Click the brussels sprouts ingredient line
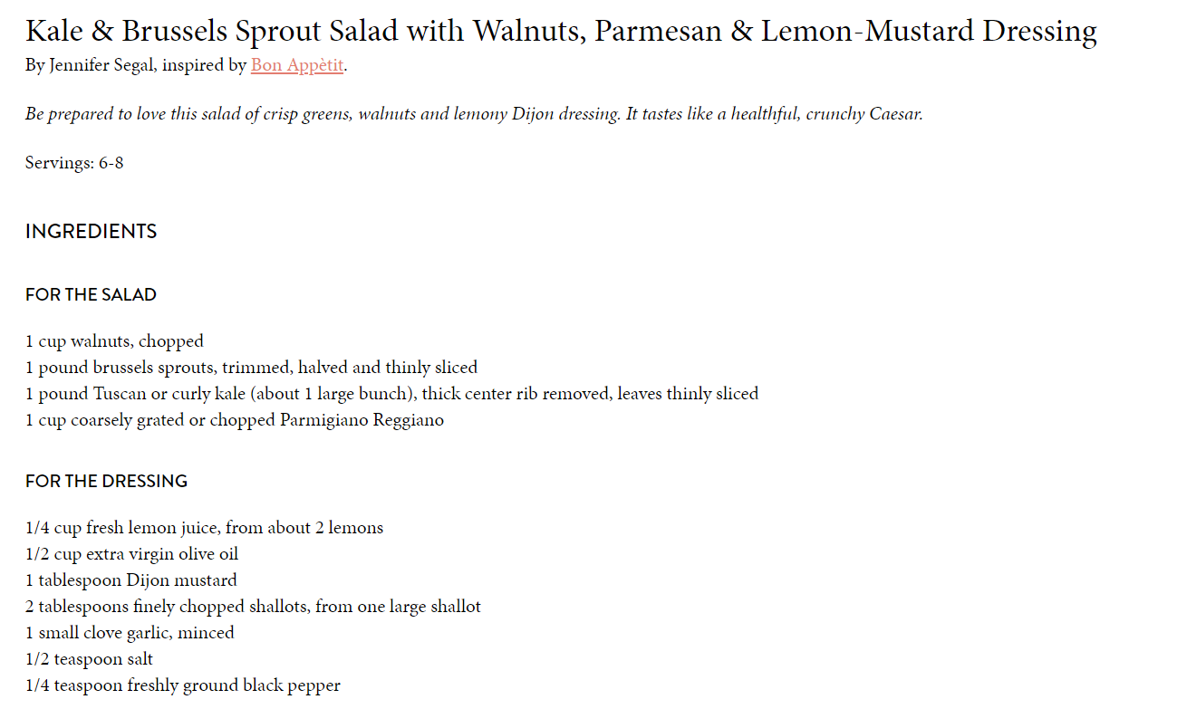Image resolution: width=1177 pixels, height=728 pixels. (x=251, y=368)
